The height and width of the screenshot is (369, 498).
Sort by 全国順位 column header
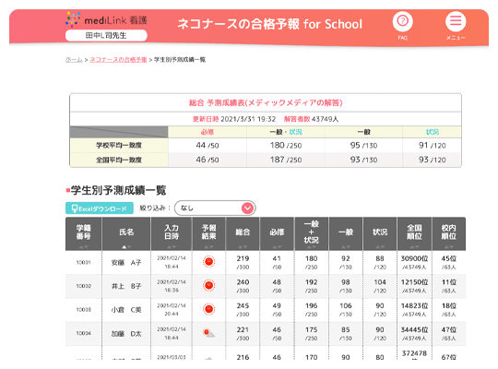pos(414,234)
